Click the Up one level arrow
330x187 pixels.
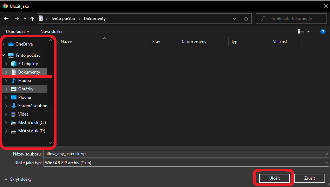coord(32,19)
